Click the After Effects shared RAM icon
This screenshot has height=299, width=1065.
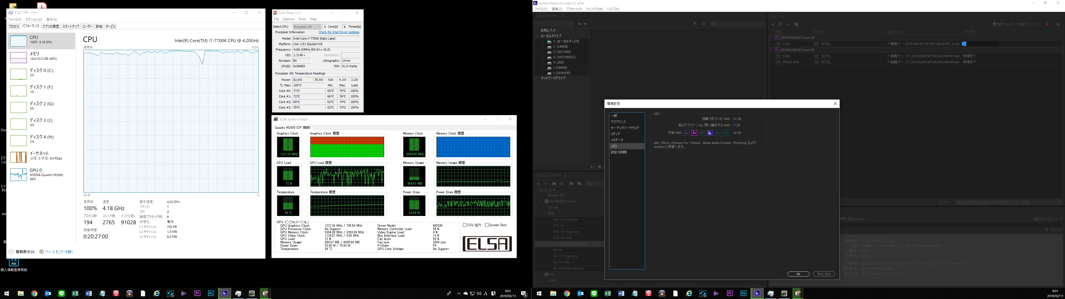coord(687,133)
